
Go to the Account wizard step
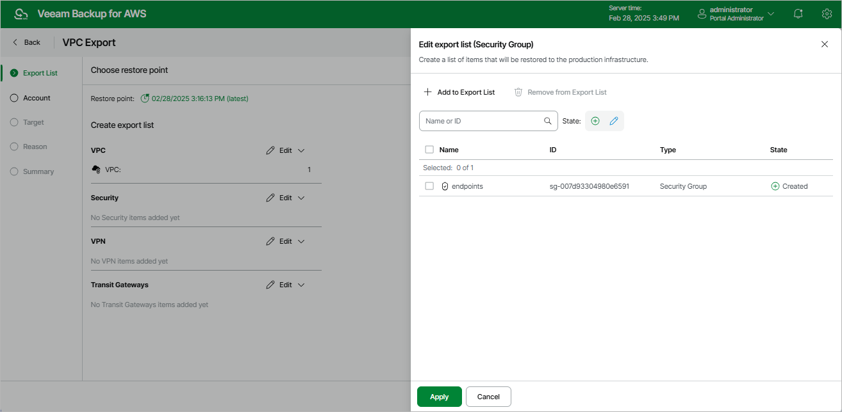(37, 98)
